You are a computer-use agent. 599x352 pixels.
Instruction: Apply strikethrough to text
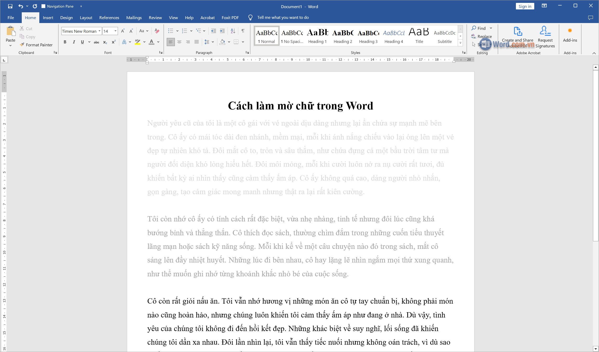pyautogui.click(x=96, y=42)
